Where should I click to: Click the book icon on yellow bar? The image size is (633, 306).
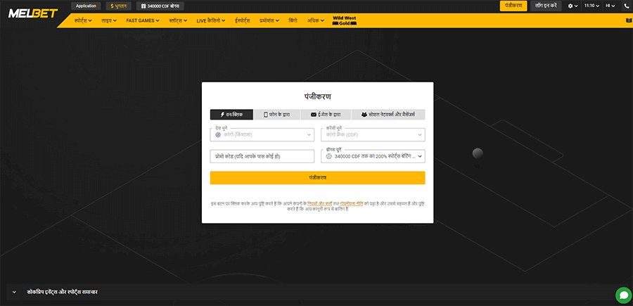628,20
